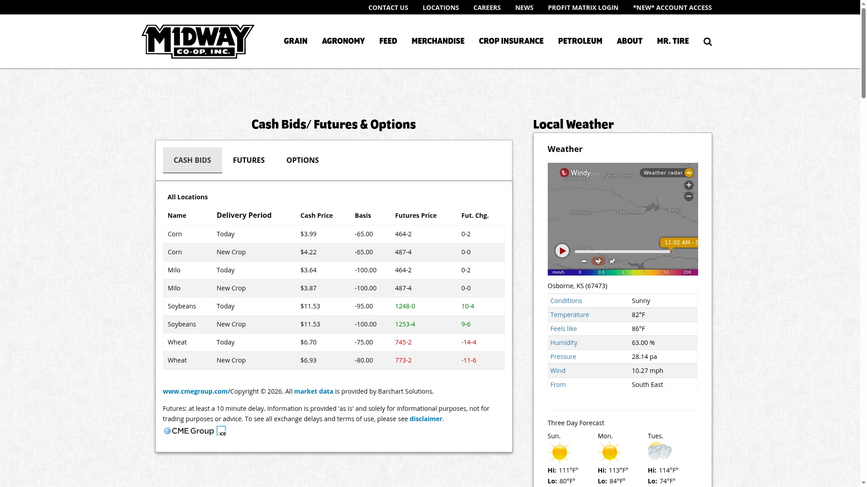Click the Feels like weather label
The width and height of the screenshot is (867, 487).
point(564,329)
